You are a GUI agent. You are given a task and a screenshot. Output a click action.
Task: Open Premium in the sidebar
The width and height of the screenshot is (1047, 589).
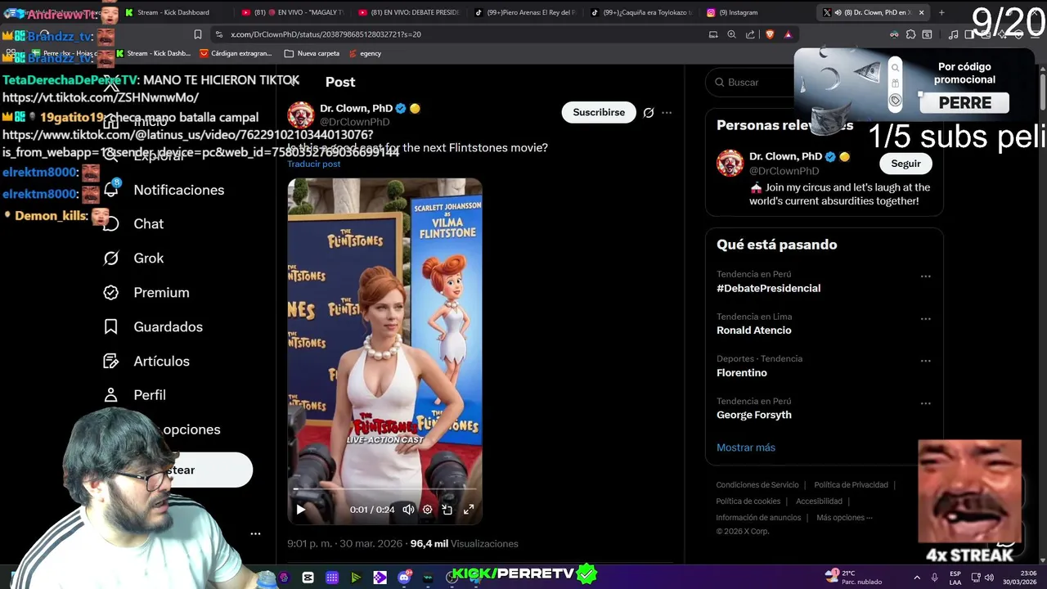(x=161, y=292)
